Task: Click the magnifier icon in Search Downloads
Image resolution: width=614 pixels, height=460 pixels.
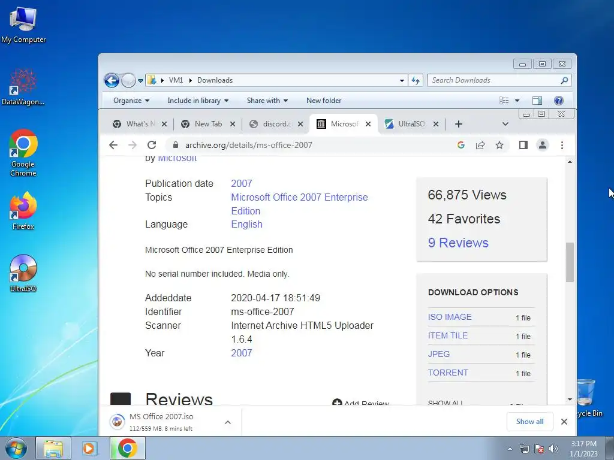Action: pyautogui.click(x=564, y=80)
